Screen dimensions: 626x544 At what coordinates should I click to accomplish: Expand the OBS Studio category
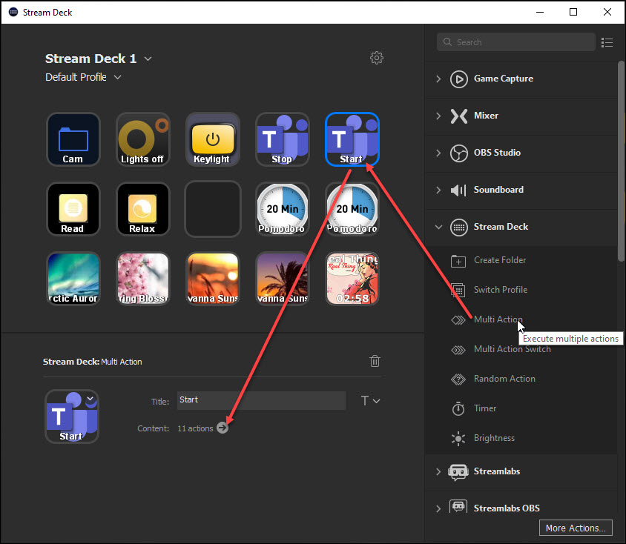tap(438, 153)
